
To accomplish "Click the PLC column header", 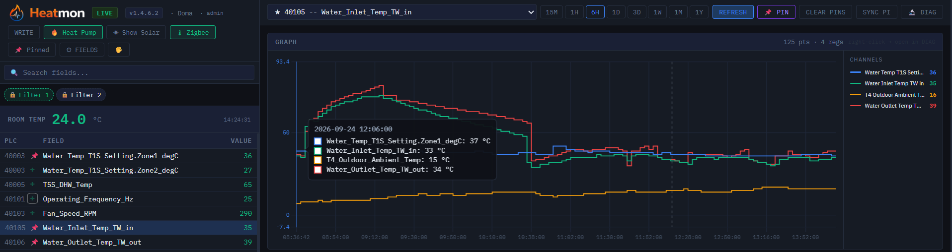I will pyautogui.click(x=10, y=141).
